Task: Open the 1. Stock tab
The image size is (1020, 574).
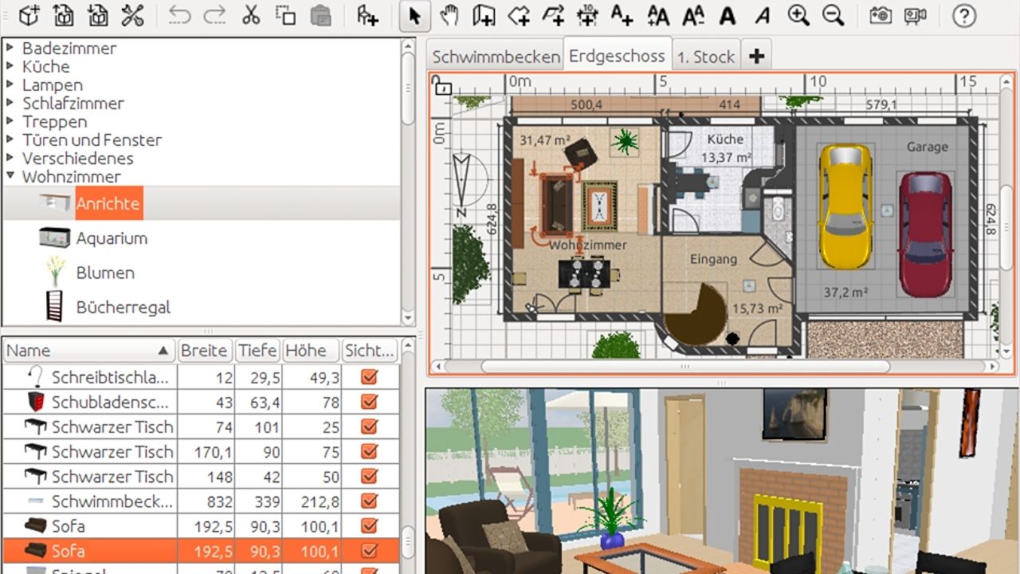Action: pyautogui.click(x=704, y=56)
